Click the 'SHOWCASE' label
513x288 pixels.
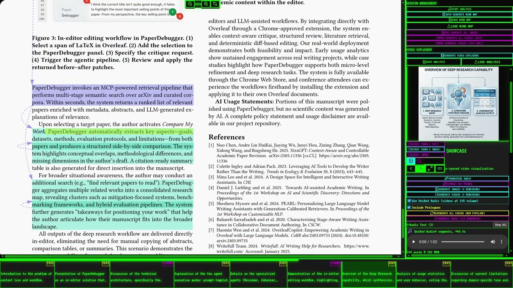[456, 151]
